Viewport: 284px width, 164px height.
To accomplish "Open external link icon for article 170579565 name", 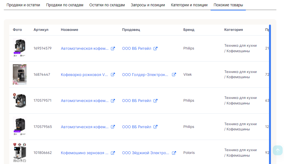I will coord(113,127).
